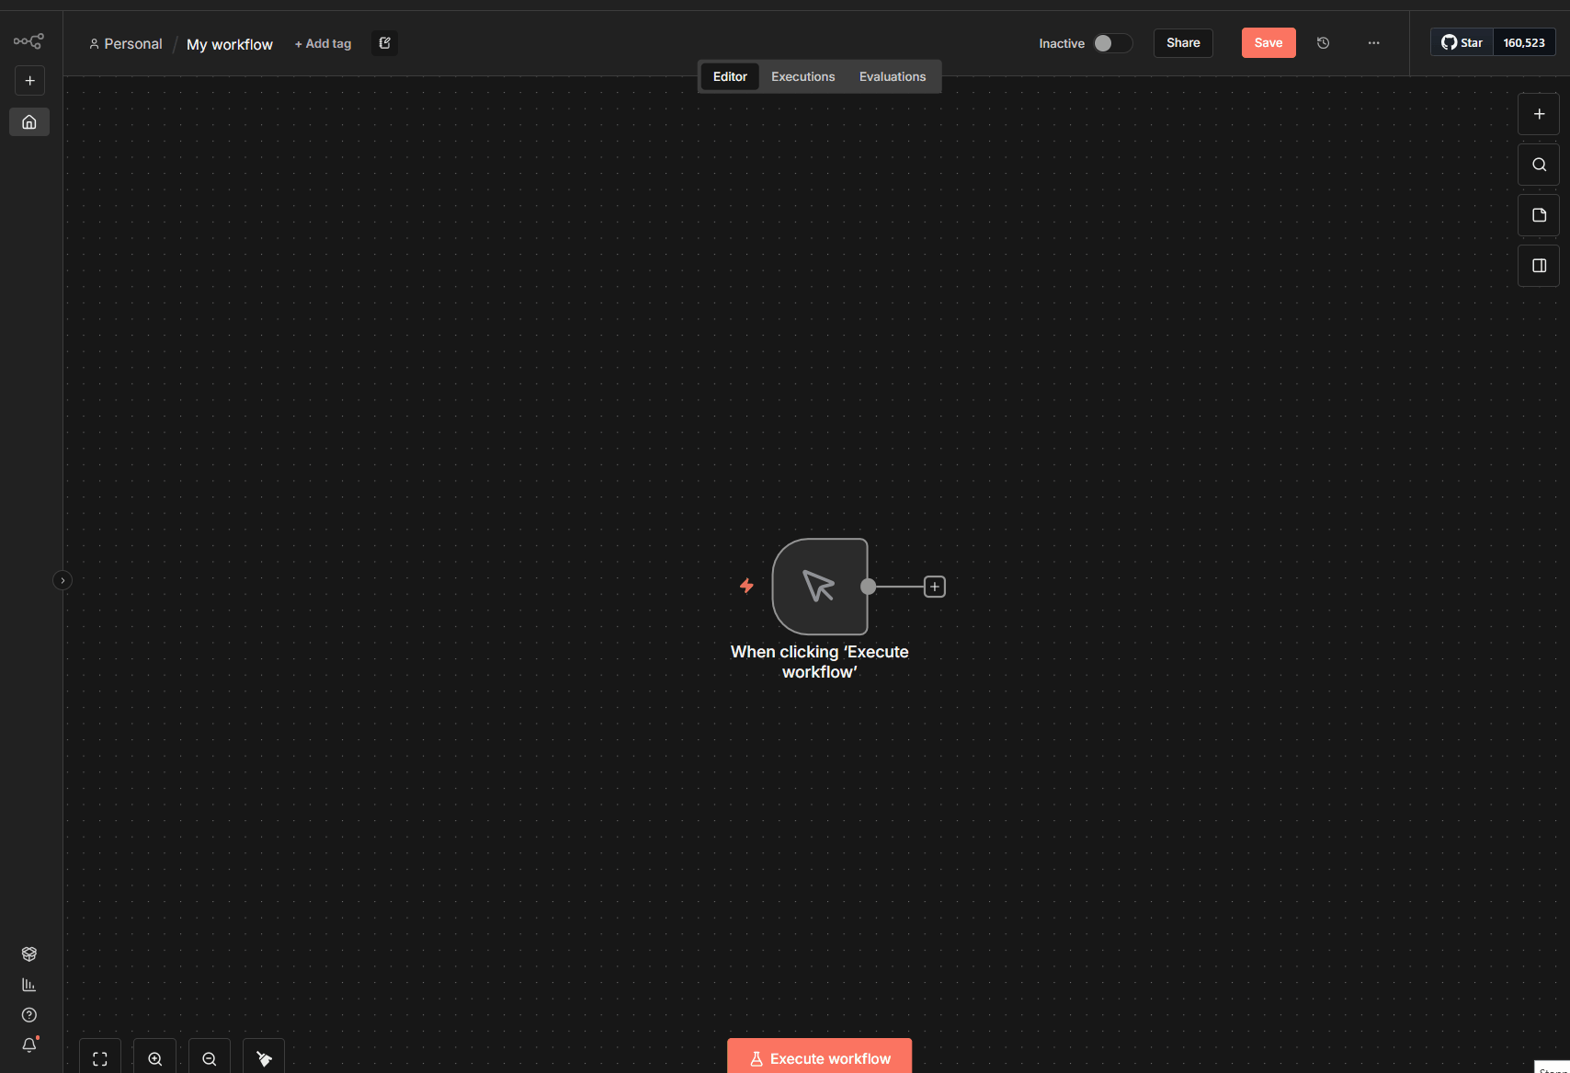
Task: Open the Home overview icon
Action: point(29,122)
